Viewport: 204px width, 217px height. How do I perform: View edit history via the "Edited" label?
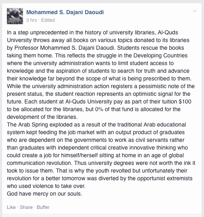(48, 20)
